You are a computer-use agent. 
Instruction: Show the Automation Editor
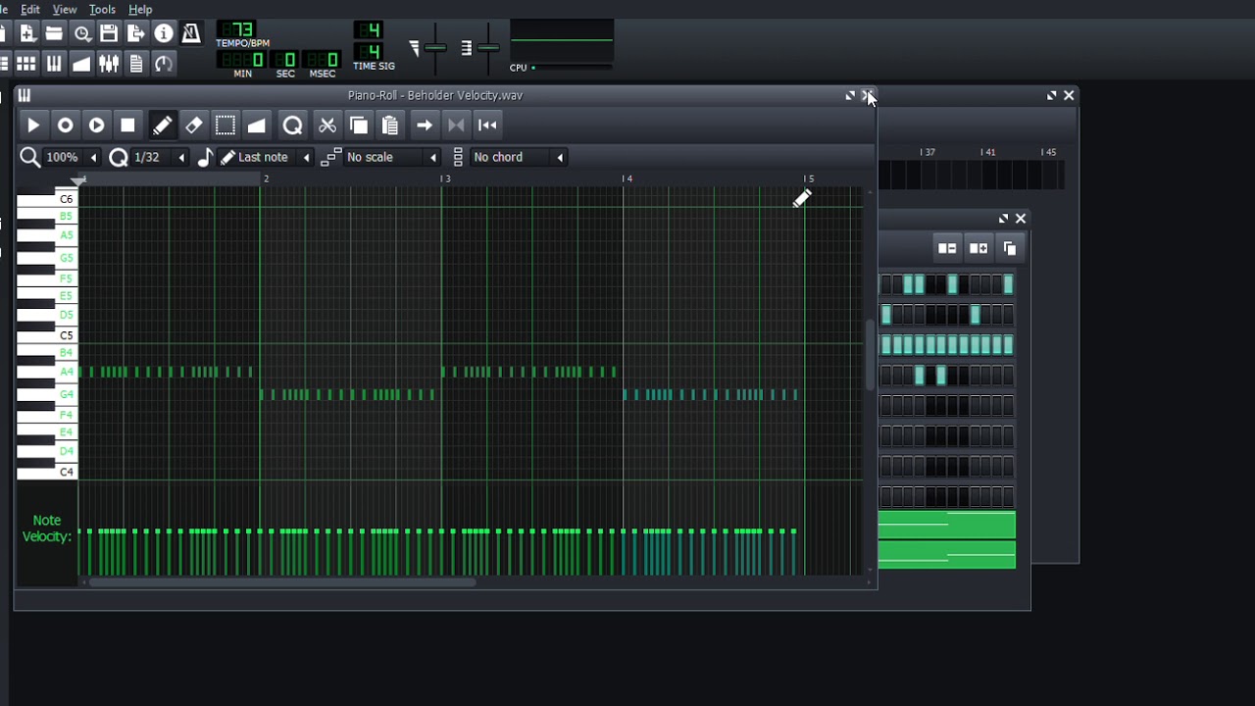pyautogui.click(x=81, y=64)
